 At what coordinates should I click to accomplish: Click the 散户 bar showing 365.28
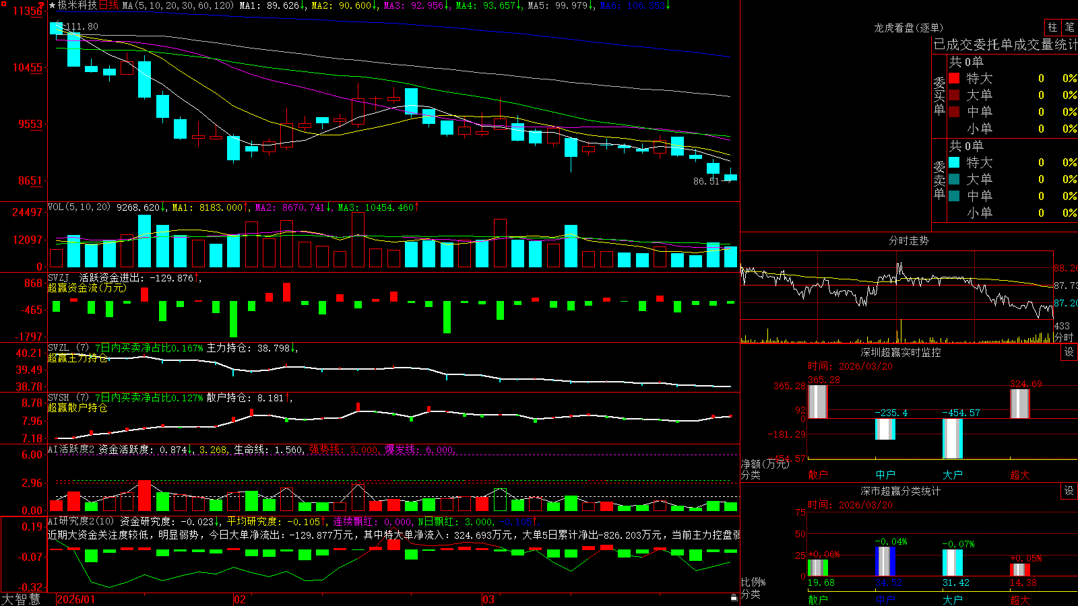(x=817, y=402)
